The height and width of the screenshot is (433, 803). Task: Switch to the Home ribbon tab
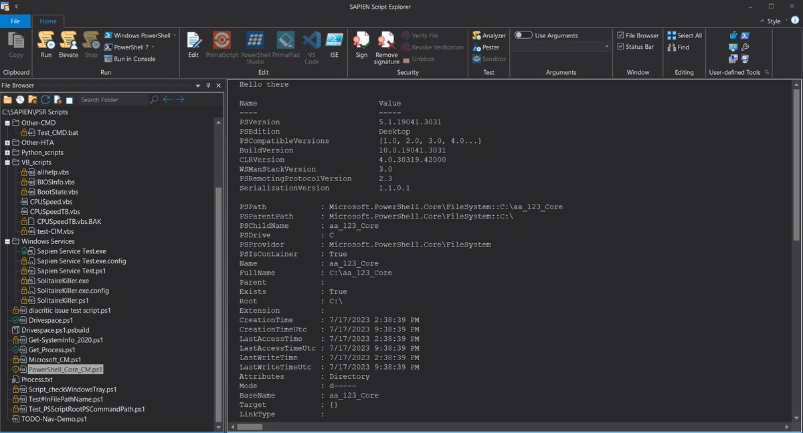(x=48, y=21)
